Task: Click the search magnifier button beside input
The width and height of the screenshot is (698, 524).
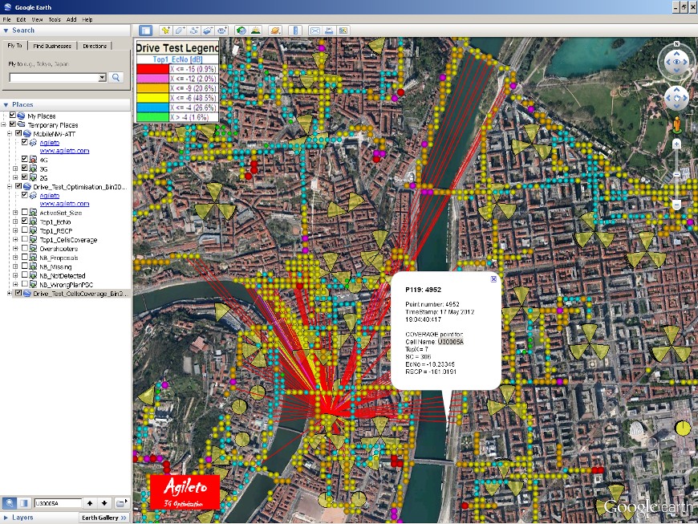Action: click(116, 77)
